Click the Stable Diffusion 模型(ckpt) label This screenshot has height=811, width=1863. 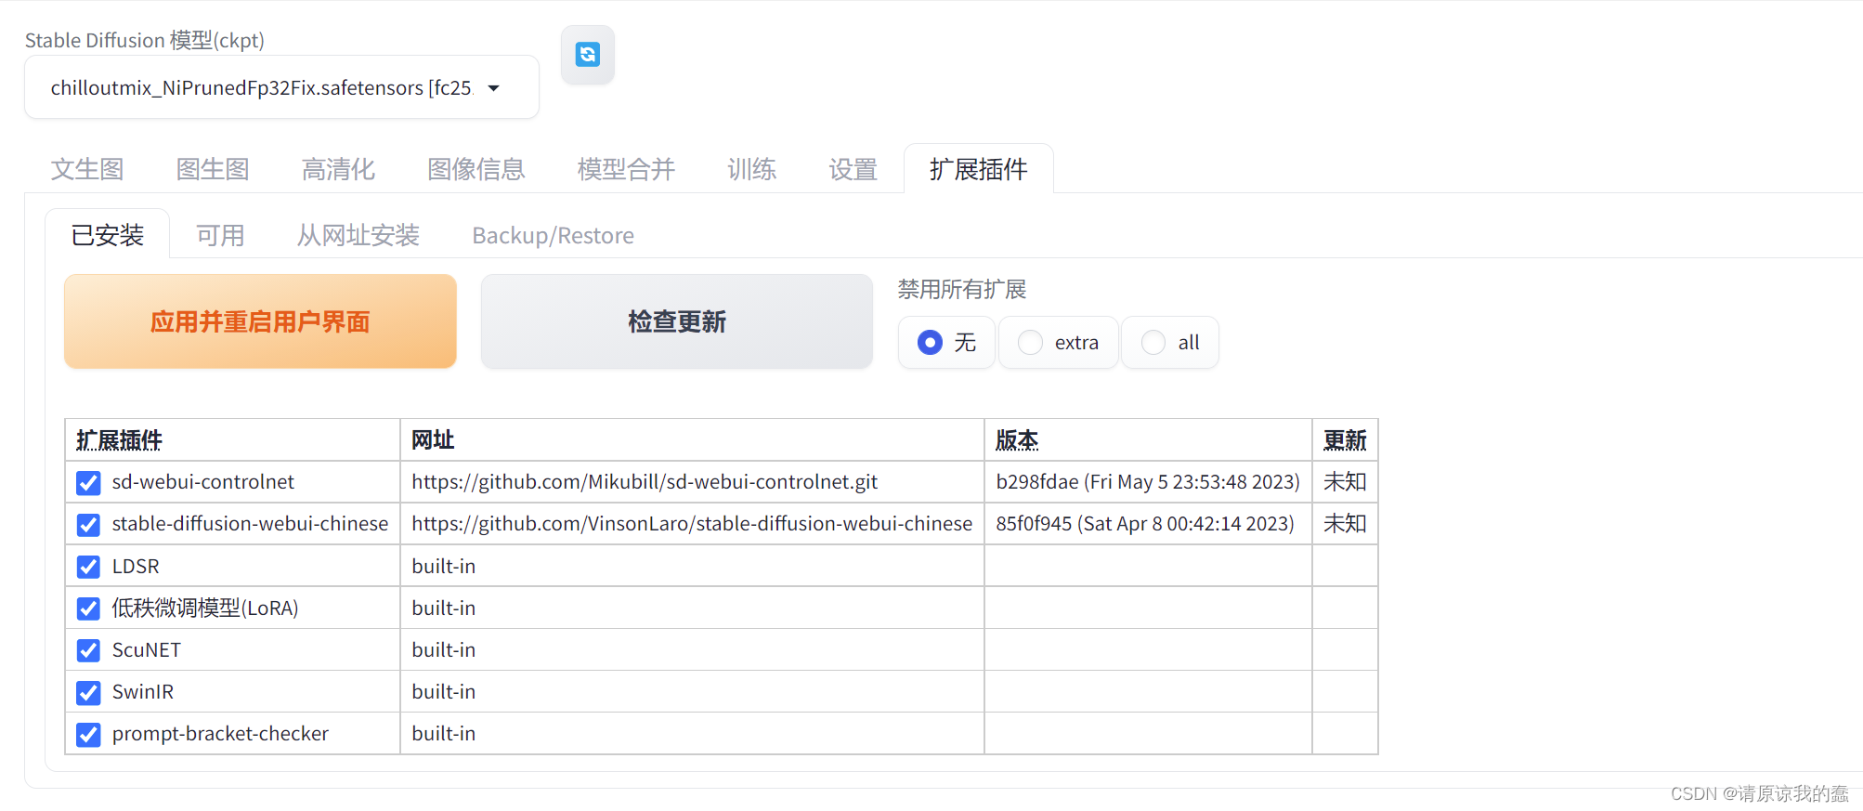pyautogui.click(x=145, y=40)
